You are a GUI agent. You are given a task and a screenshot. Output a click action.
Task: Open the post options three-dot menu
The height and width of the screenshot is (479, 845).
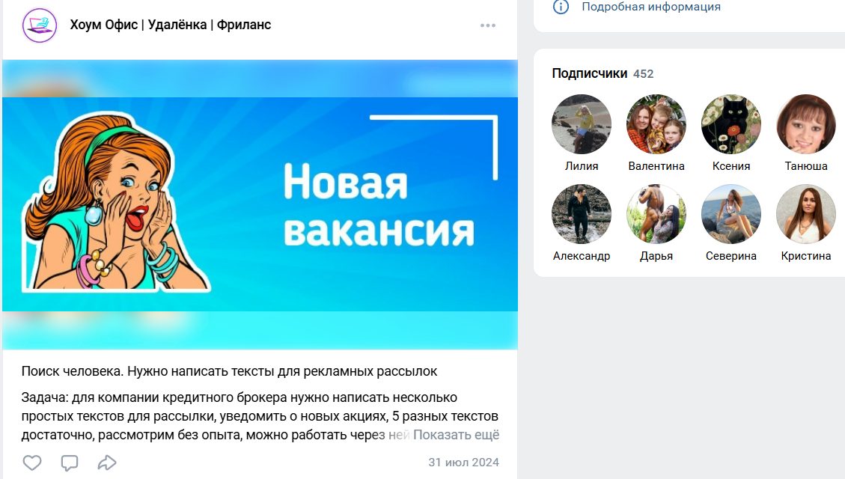[488, 25]
